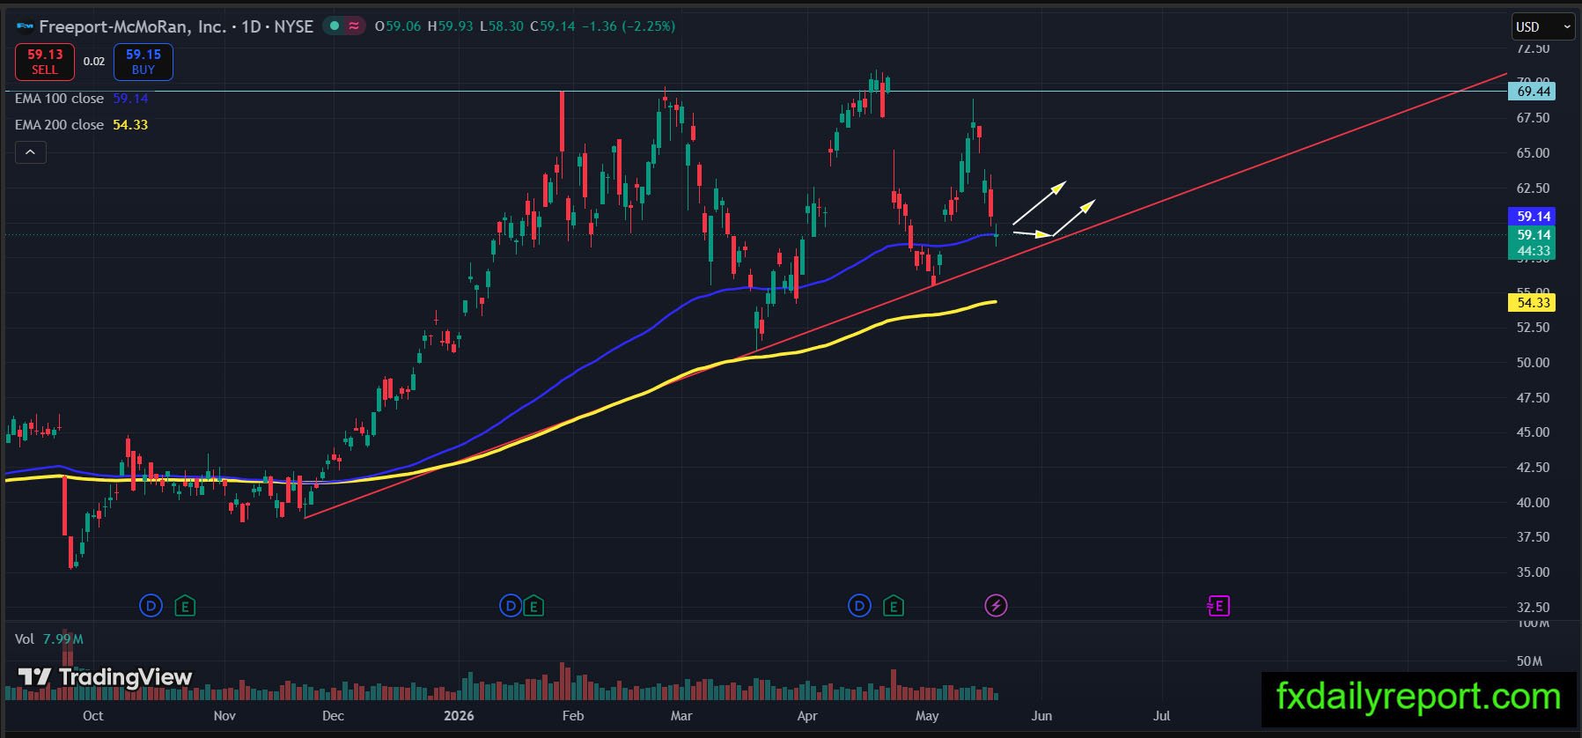Click the 65.00 price axis label
Viewport: 1582px width, 738px height.
pyautogui.click(x=1533, y=153)
